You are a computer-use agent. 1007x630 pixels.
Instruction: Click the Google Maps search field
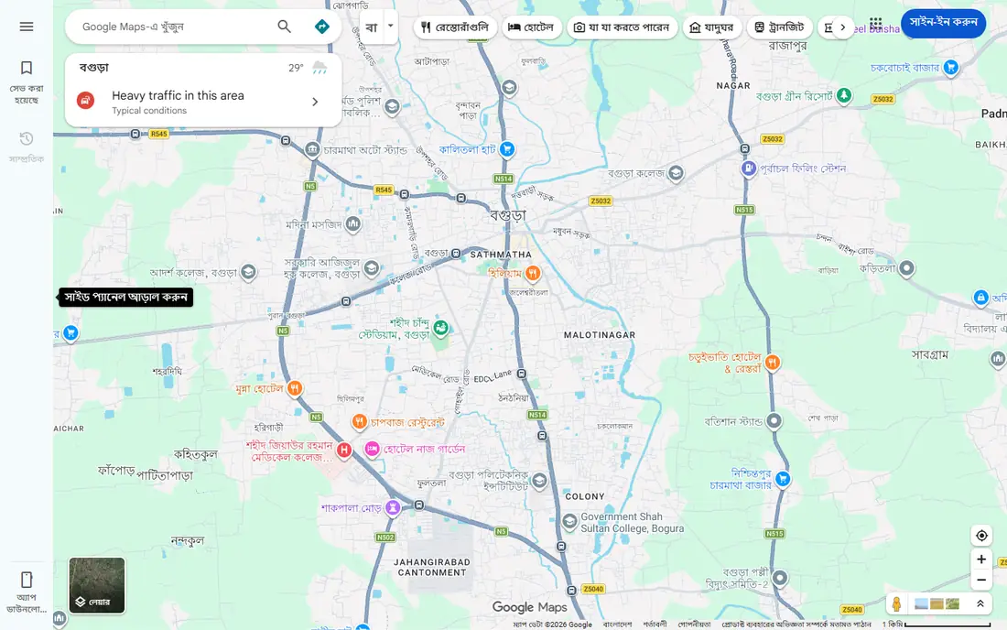(x=173, y=27)
